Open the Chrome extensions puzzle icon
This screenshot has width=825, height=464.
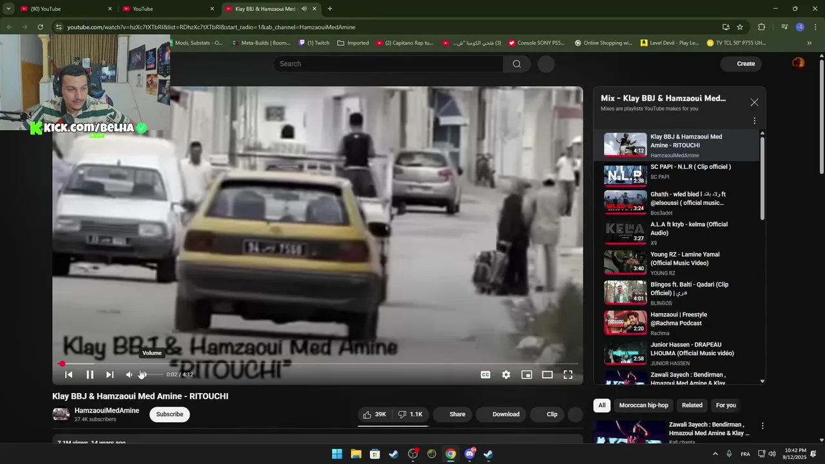761,27
